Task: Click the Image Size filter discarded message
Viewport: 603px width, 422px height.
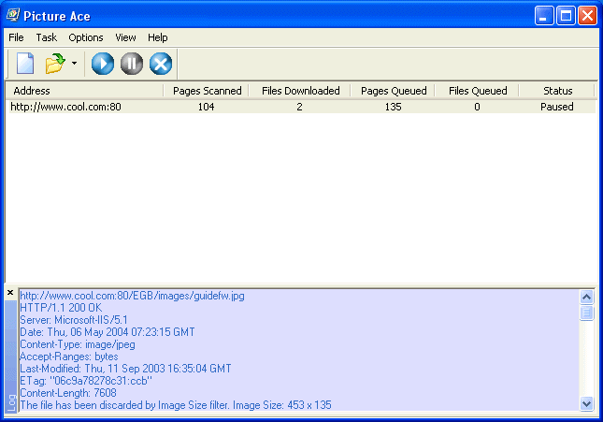Action: (176, 405)
